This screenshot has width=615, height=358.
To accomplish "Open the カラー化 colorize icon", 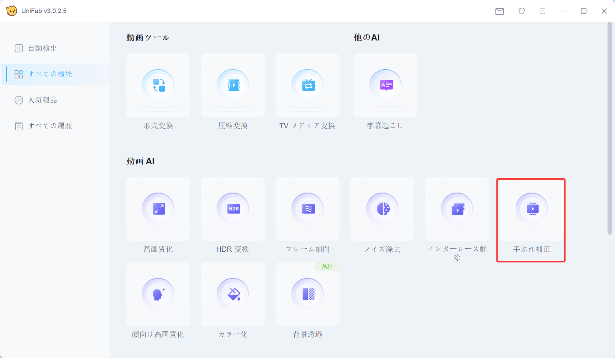I will [x=233, y=294].
